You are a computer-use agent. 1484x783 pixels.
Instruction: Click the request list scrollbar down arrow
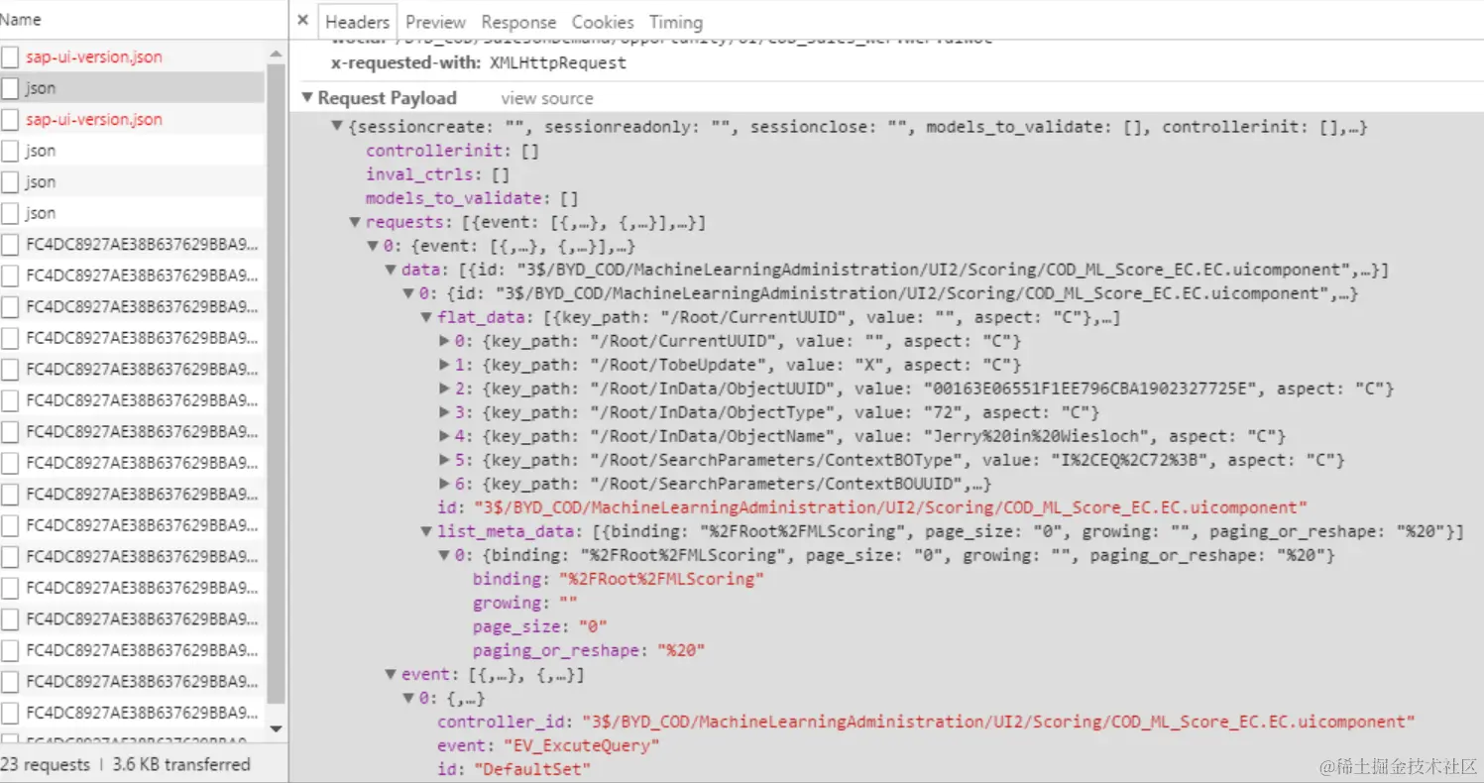pyautogui.click(x=276, y=729)
